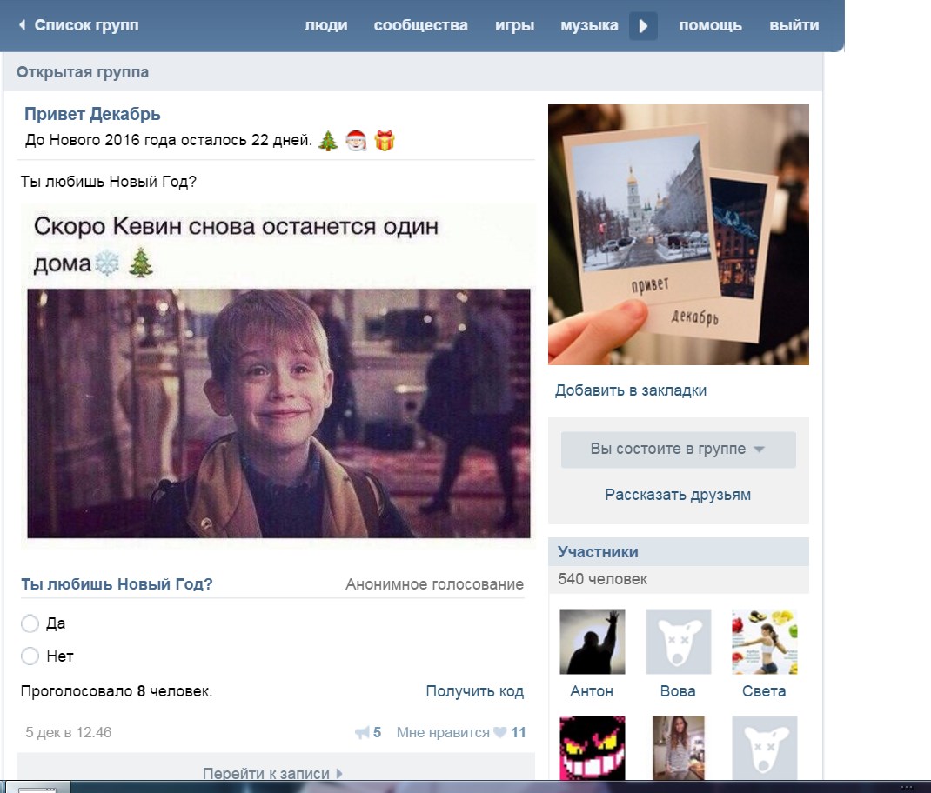Select the Да poll option

pyautogui.click(x=30, y=623)
